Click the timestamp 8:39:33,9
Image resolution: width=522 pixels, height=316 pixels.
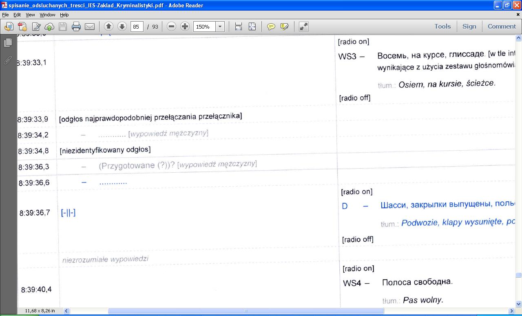33,119
